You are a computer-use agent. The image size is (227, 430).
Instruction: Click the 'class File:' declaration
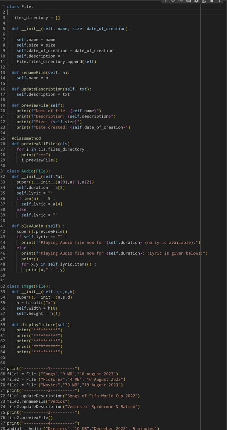tap(20, 6)
